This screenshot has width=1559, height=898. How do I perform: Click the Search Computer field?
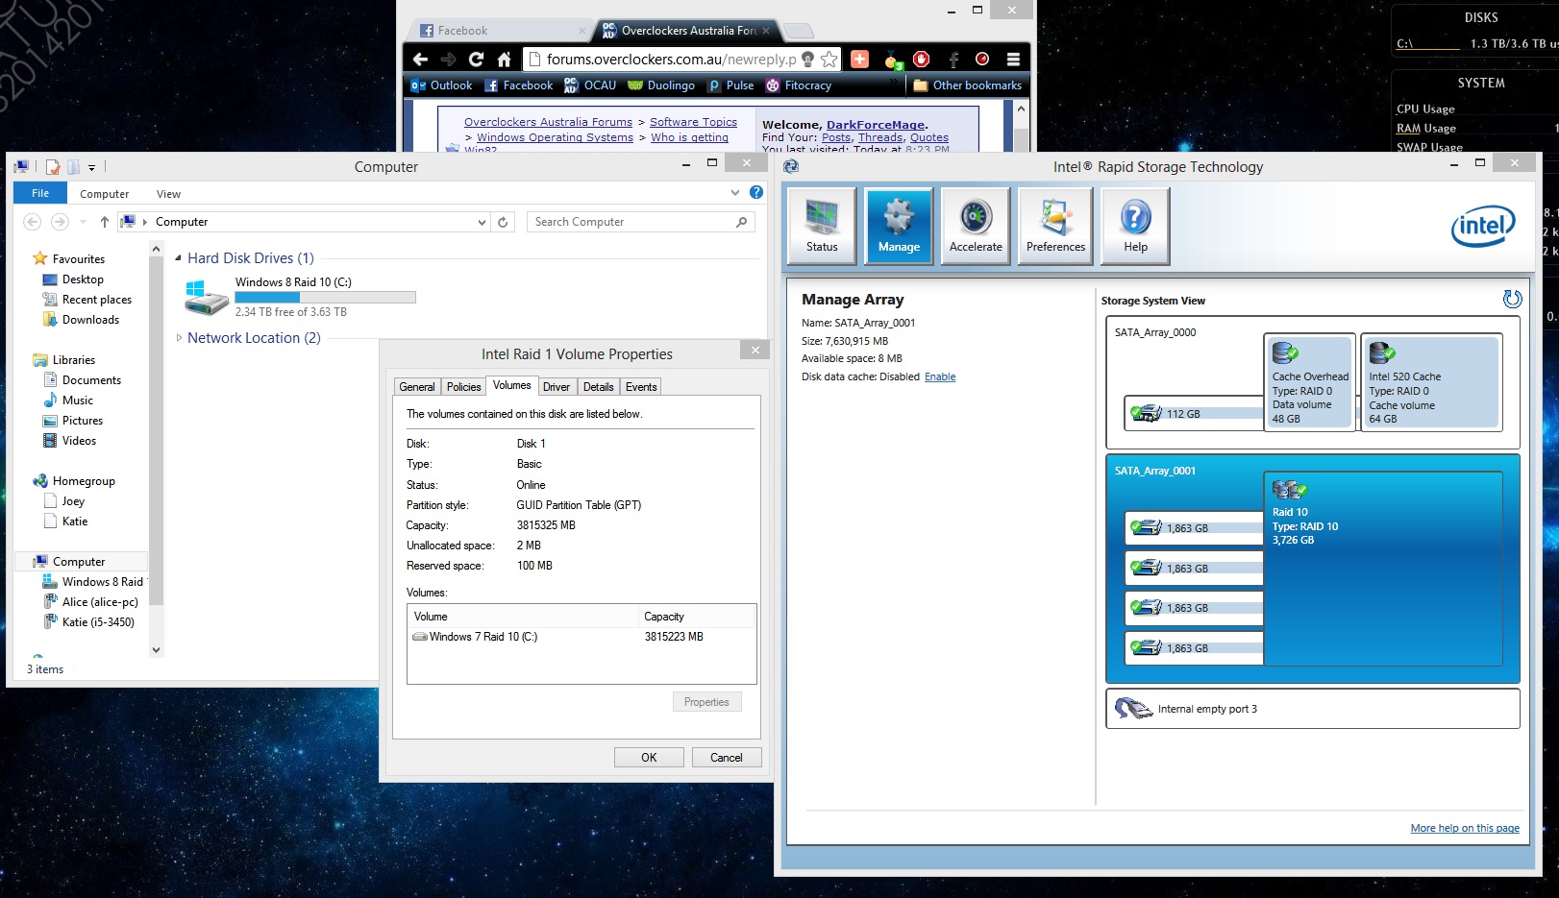point(640,222)
